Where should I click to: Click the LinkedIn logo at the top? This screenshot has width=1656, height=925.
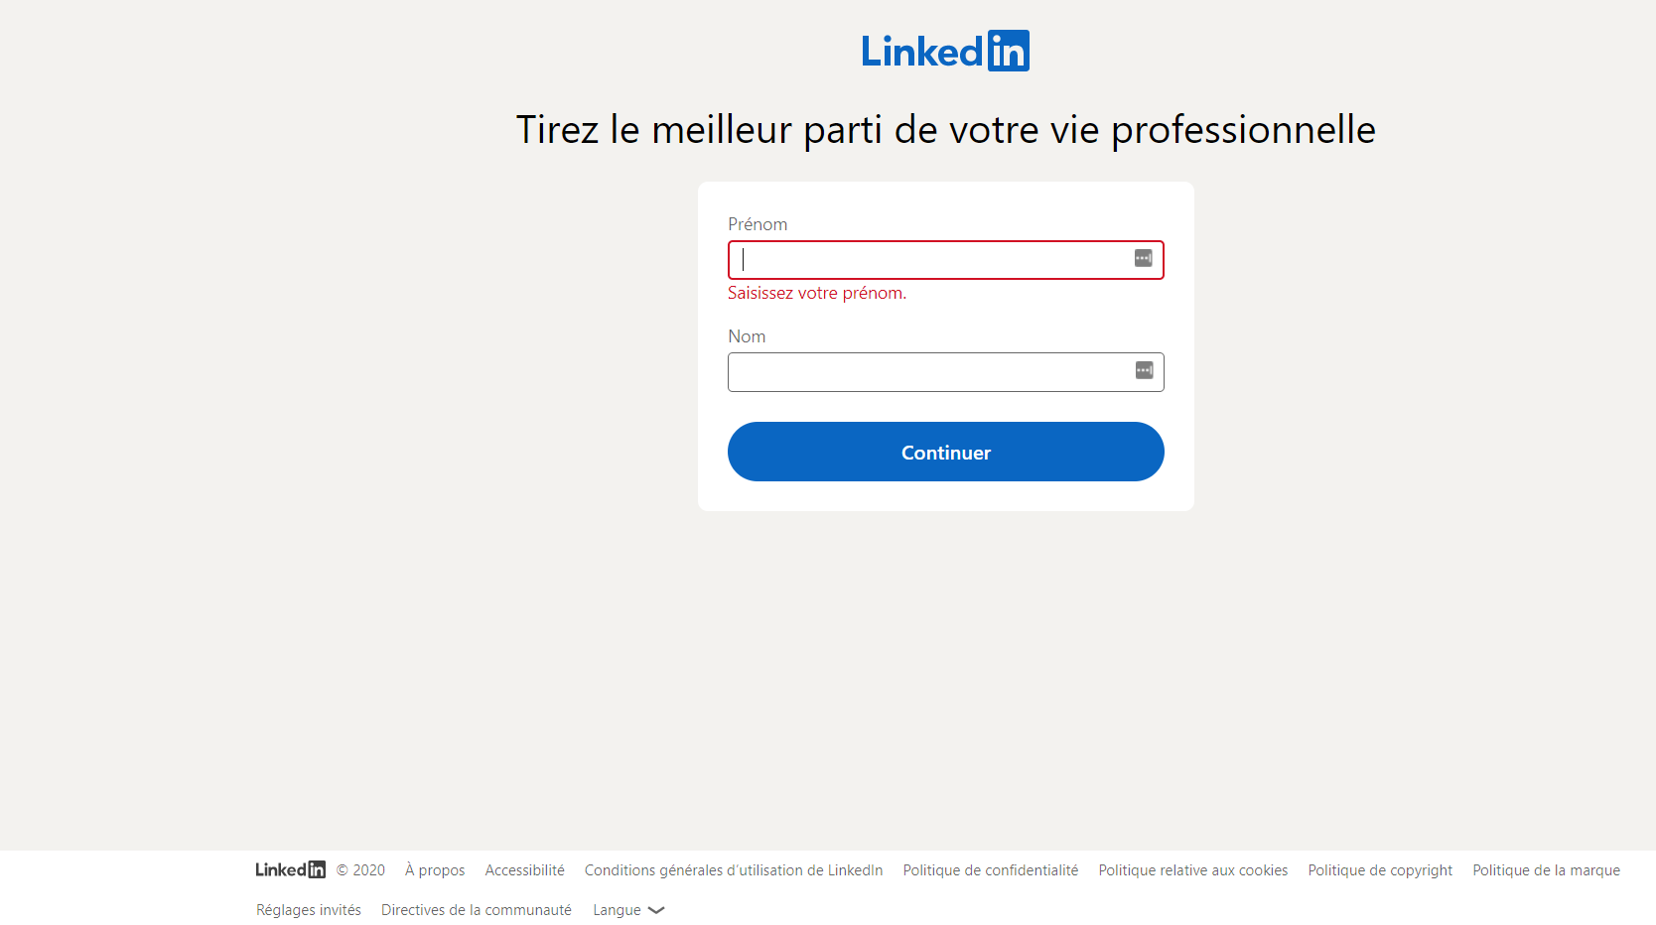945,51
